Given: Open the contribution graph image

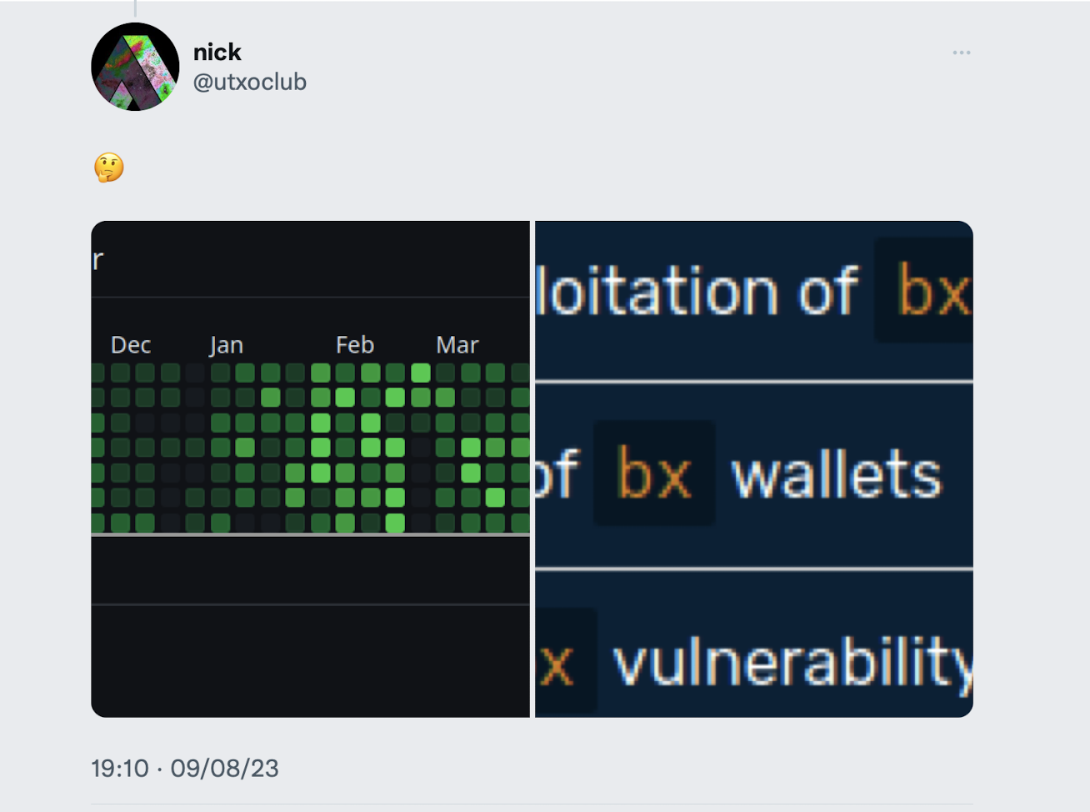Looking at the screenshot, I should [310, 469].
